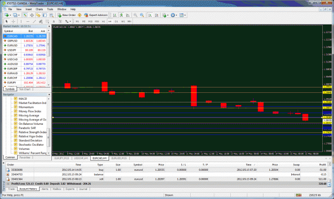Image resolution: width=334 pixels, height=199 pixels.
Task: Toggle the M1 timeframe button
Action: click(x=77, y=21)
